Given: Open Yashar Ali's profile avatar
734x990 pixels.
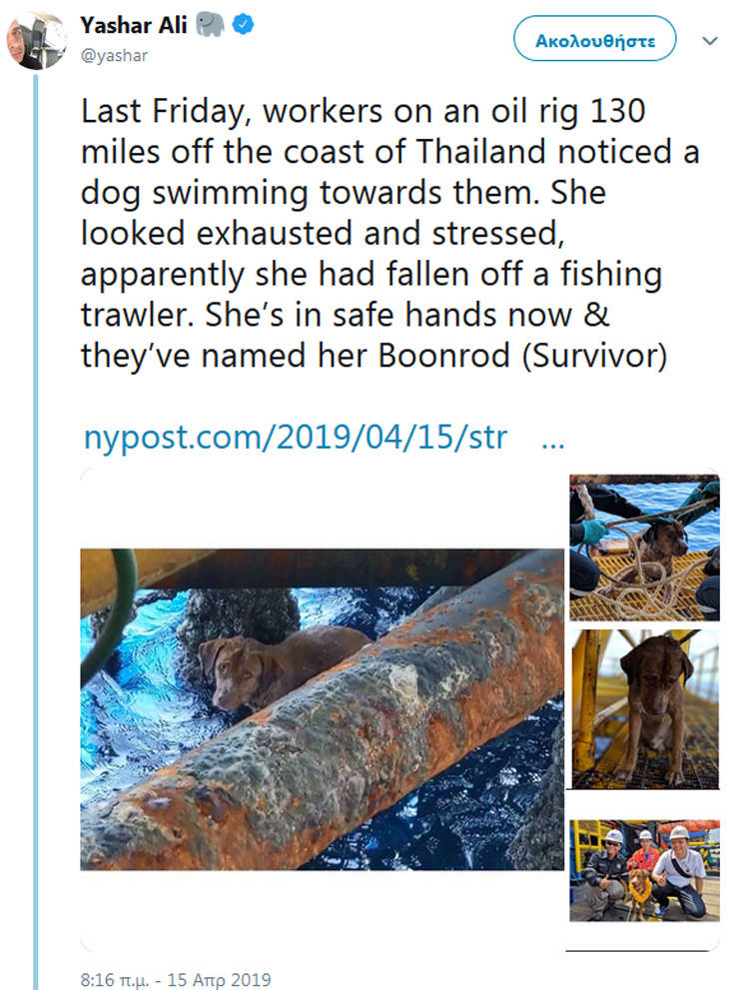Looking at the screenshot, I should click(x=36, y=40).
